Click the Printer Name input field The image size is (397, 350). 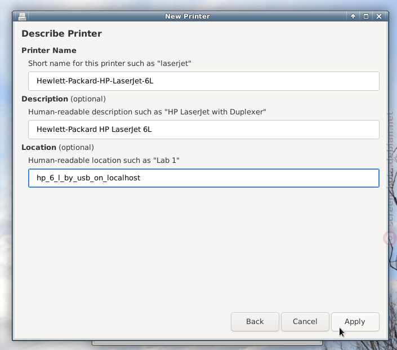pos(203,81)
